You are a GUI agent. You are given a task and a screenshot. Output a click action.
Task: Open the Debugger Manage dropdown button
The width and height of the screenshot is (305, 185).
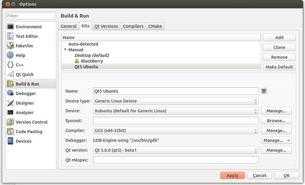(276, 140)
